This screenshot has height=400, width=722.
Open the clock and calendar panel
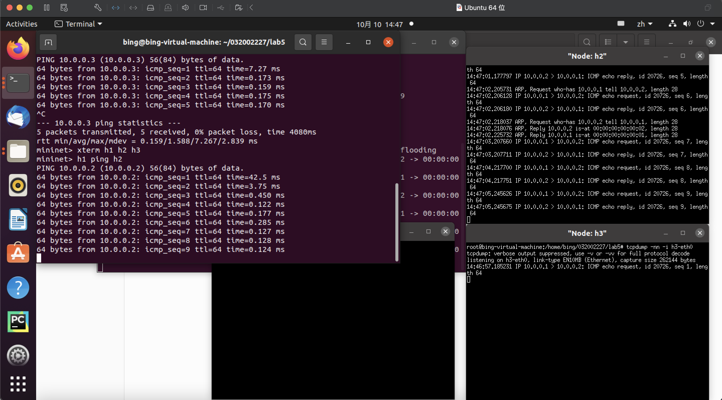click(379, 24)
